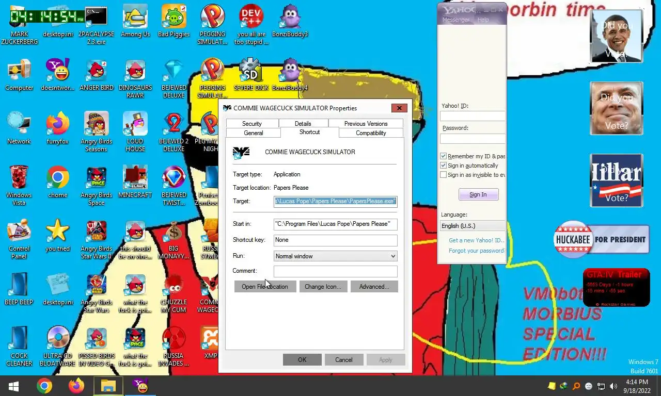The image size is (661, 396).
Task: Click the Obama 'Did you Vote?' gadget
Action: 616,36
